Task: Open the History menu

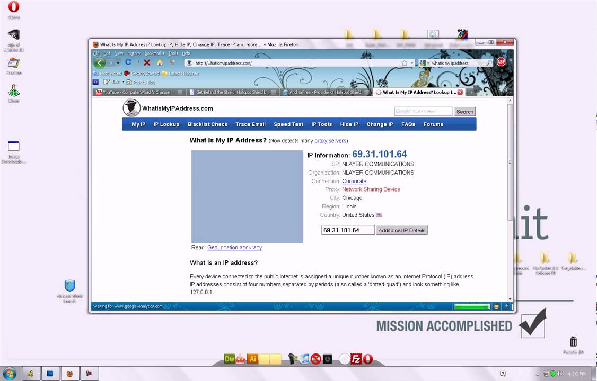Action: coord(134,53)
